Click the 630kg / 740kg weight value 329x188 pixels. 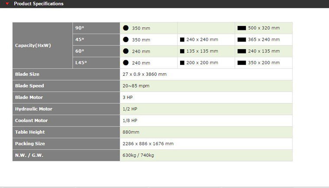point(139,156)
